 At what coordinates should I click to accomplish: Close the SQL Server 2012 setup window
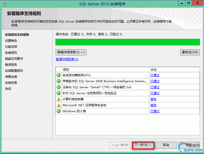(x=197, y=3)
